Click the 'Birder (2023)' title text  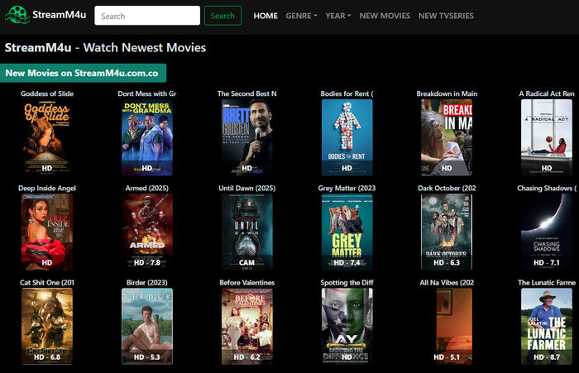[x=147, y=283]
